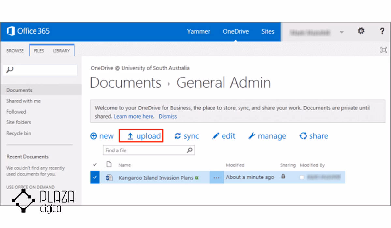Expand the user account dropdown arrow

342,32
